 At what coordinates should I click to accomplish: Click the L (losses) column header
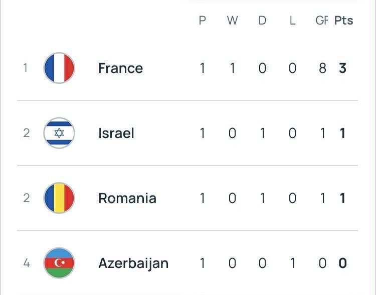[292, 20]
